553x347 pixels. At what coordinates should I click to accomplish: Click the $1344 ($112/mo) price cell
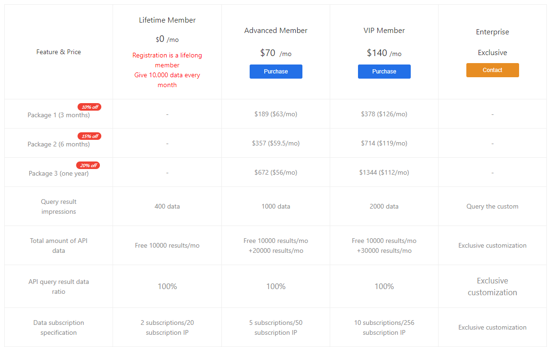[384, 172]
